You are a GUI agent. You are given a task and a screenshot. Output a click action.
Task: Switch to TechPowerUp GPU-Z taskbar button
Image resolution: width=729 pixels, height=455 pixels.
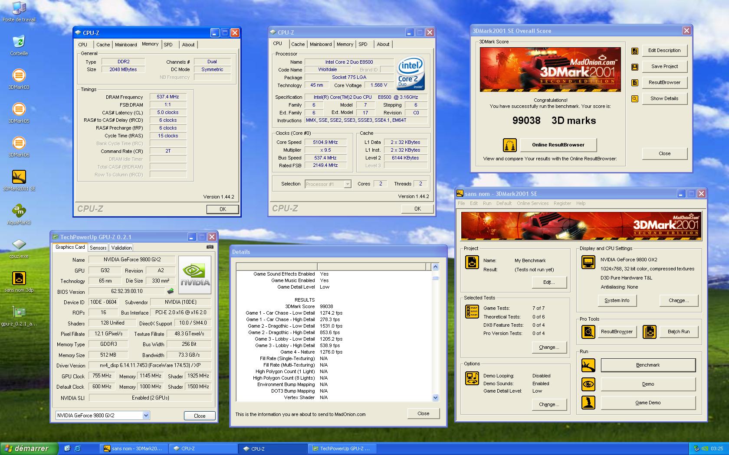343,448
